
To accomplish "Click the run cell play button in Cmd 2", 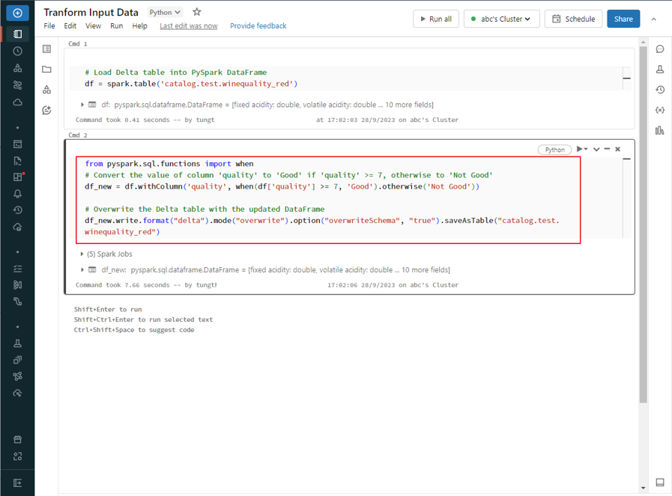I will [x=580, y=149].
